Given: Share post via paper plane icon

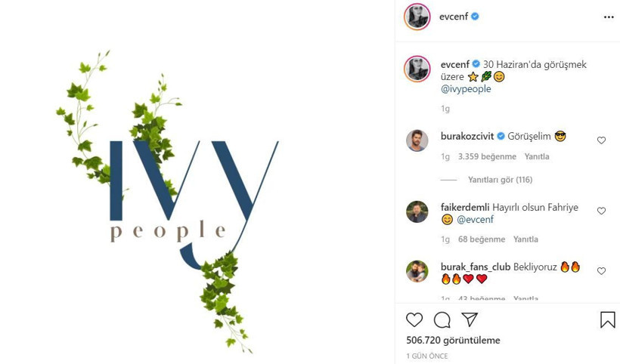Looking at the screenshot, I should click(470, 319).
